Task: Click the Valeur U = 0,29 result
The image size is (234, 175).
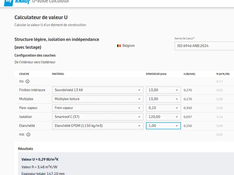Action: pyautogui.click(x=40, y=159)
